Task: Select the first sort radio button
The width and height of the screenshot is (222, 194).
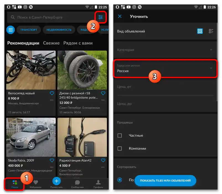Action: pyautogui.click(x=120, y=180)
